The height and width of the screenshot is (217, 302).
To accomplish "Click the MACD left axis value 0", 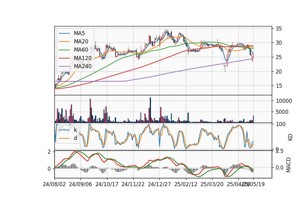I will point(49,169).
